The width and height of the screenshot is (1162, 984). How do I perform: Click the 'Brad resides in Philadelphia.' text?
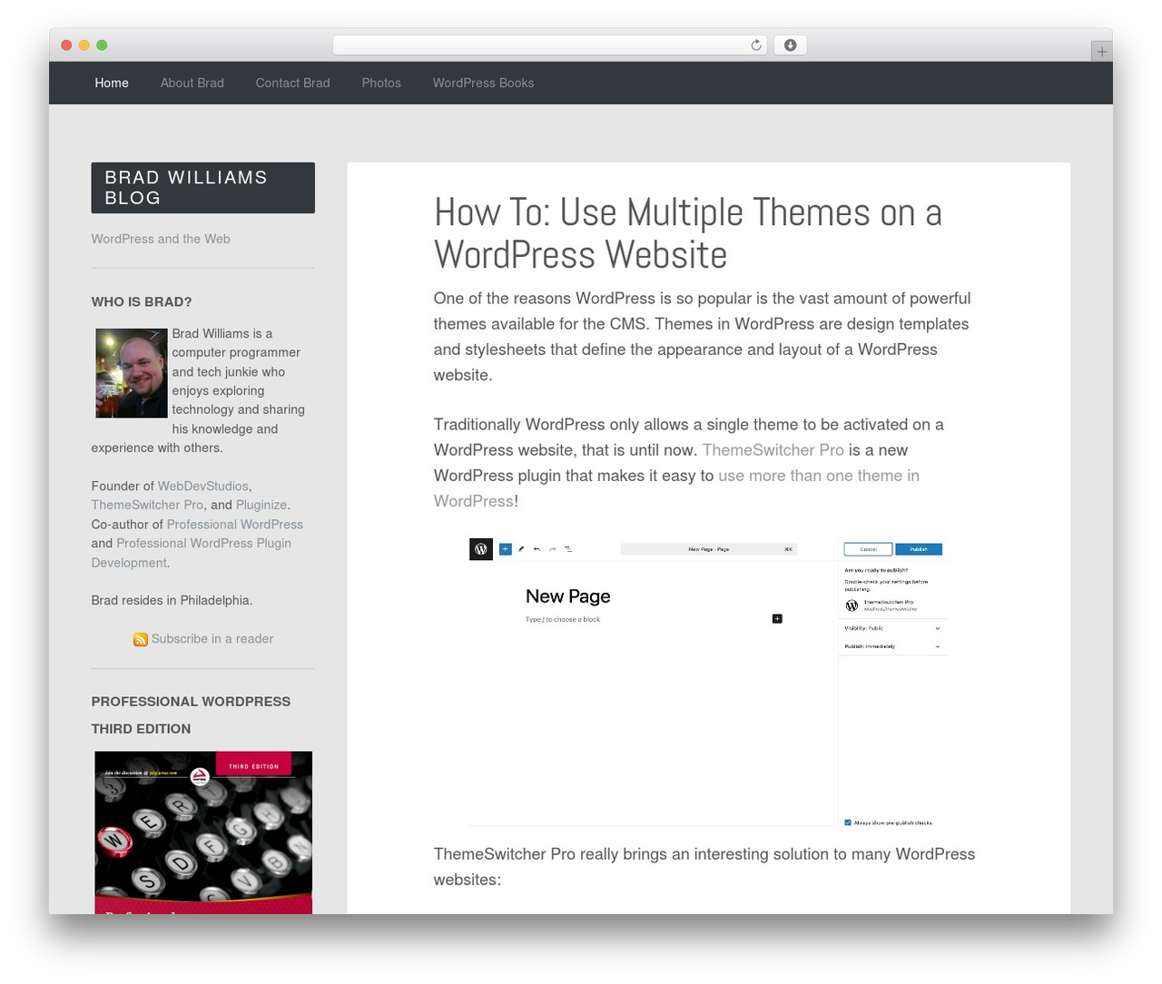point(172,600)
